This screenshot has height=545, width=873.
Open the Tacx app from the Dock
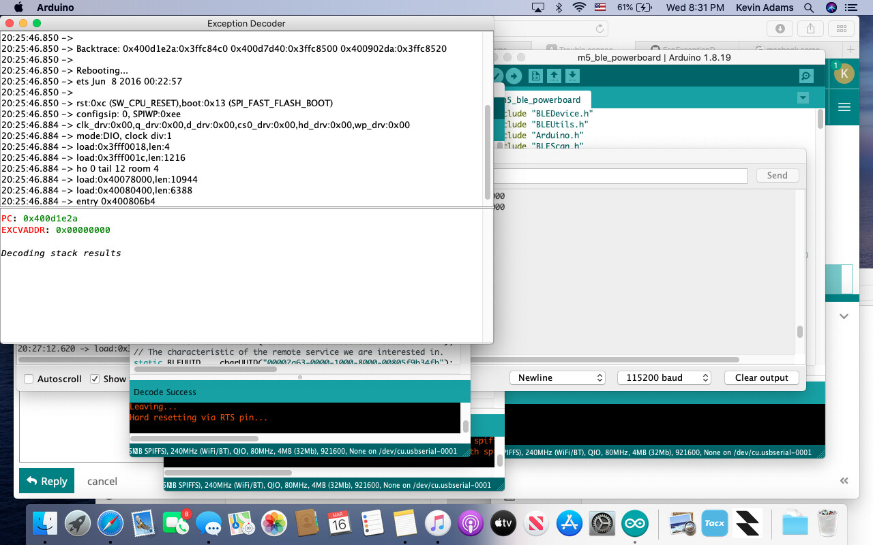(x=715, y=523)
